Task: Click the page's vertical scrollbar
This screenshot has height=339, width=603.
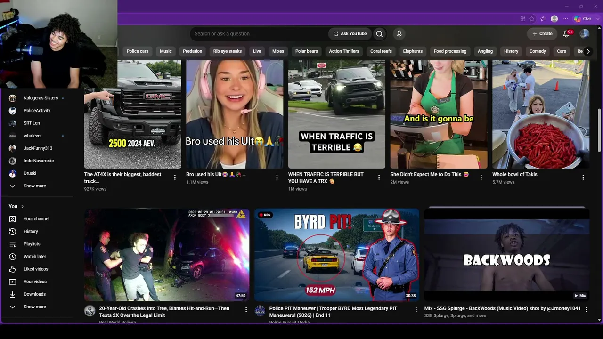Action: (x=600, y=130)
